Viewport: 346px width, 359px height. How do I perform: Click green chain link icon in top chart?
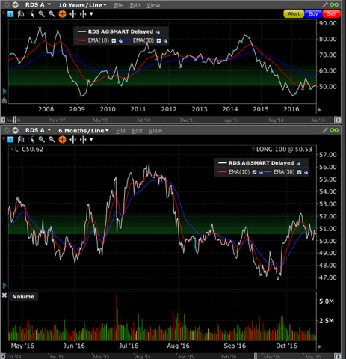point(334,4)
